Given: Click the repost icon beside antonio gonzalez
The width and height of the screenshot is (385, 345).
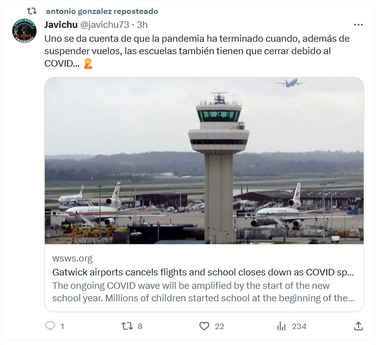Looking at the screenshot, I should [31, 10].
